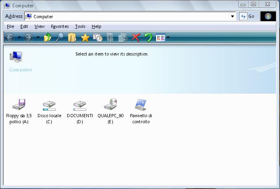Go up one folder level
The image size is (280, 189).
pyautogui.click(x=48, y=37)
